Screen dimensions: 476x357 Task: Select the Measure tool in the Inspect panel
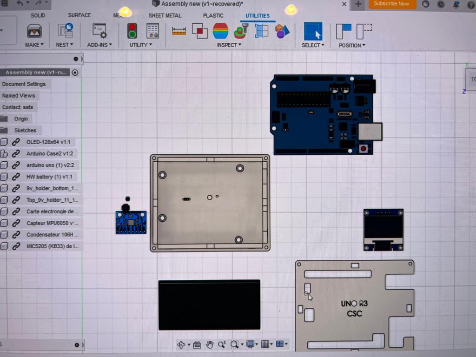[x=179, y=31]
